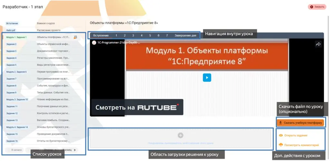Open the Задание 3 lesson
Screen dimensions: 330x161
pos(11,51)
